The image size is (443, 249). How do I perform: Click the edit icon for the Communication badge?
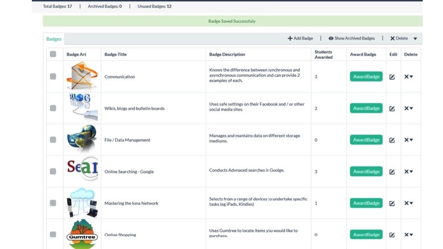coord(392,77)
